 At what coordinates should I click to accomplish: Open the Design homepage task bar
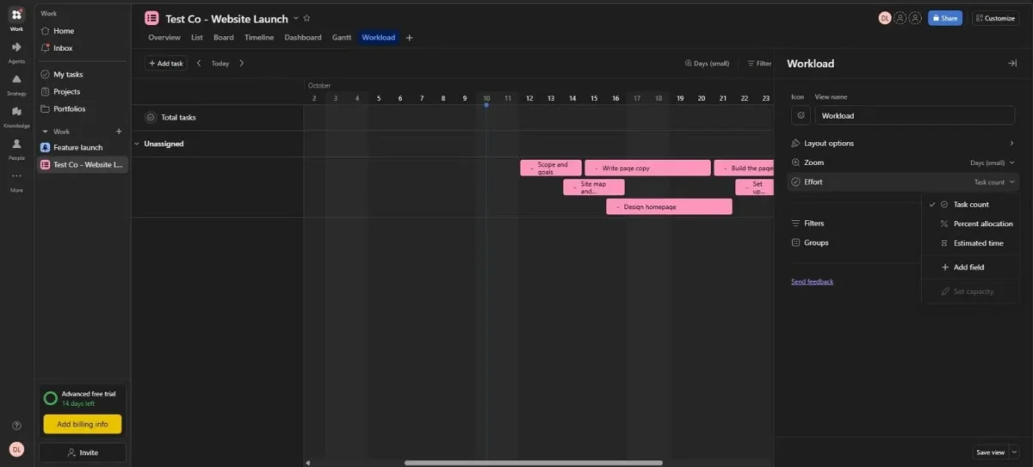click(669, 206)
